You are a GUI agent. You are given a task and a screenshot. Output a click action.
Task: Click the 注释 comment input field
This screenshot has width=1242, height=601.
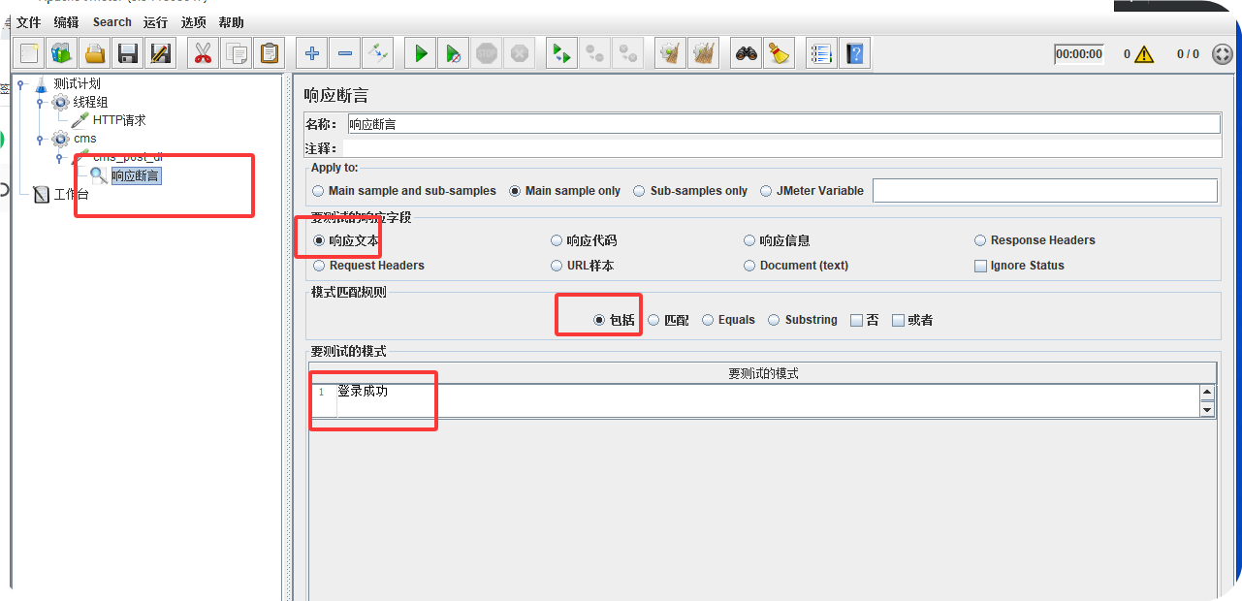tap(781, 148)
